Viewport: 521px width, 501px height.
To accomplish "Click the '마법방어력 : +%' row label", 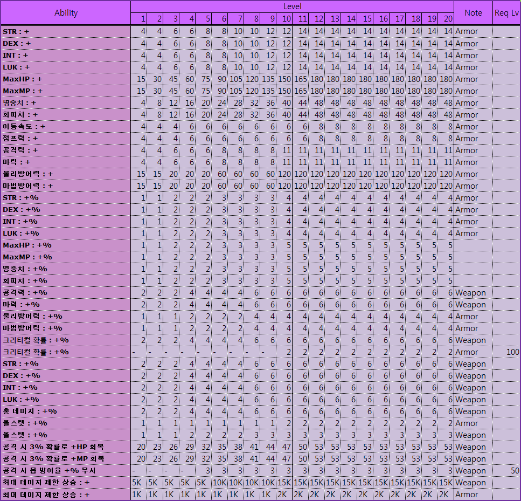I will point(66,328).
